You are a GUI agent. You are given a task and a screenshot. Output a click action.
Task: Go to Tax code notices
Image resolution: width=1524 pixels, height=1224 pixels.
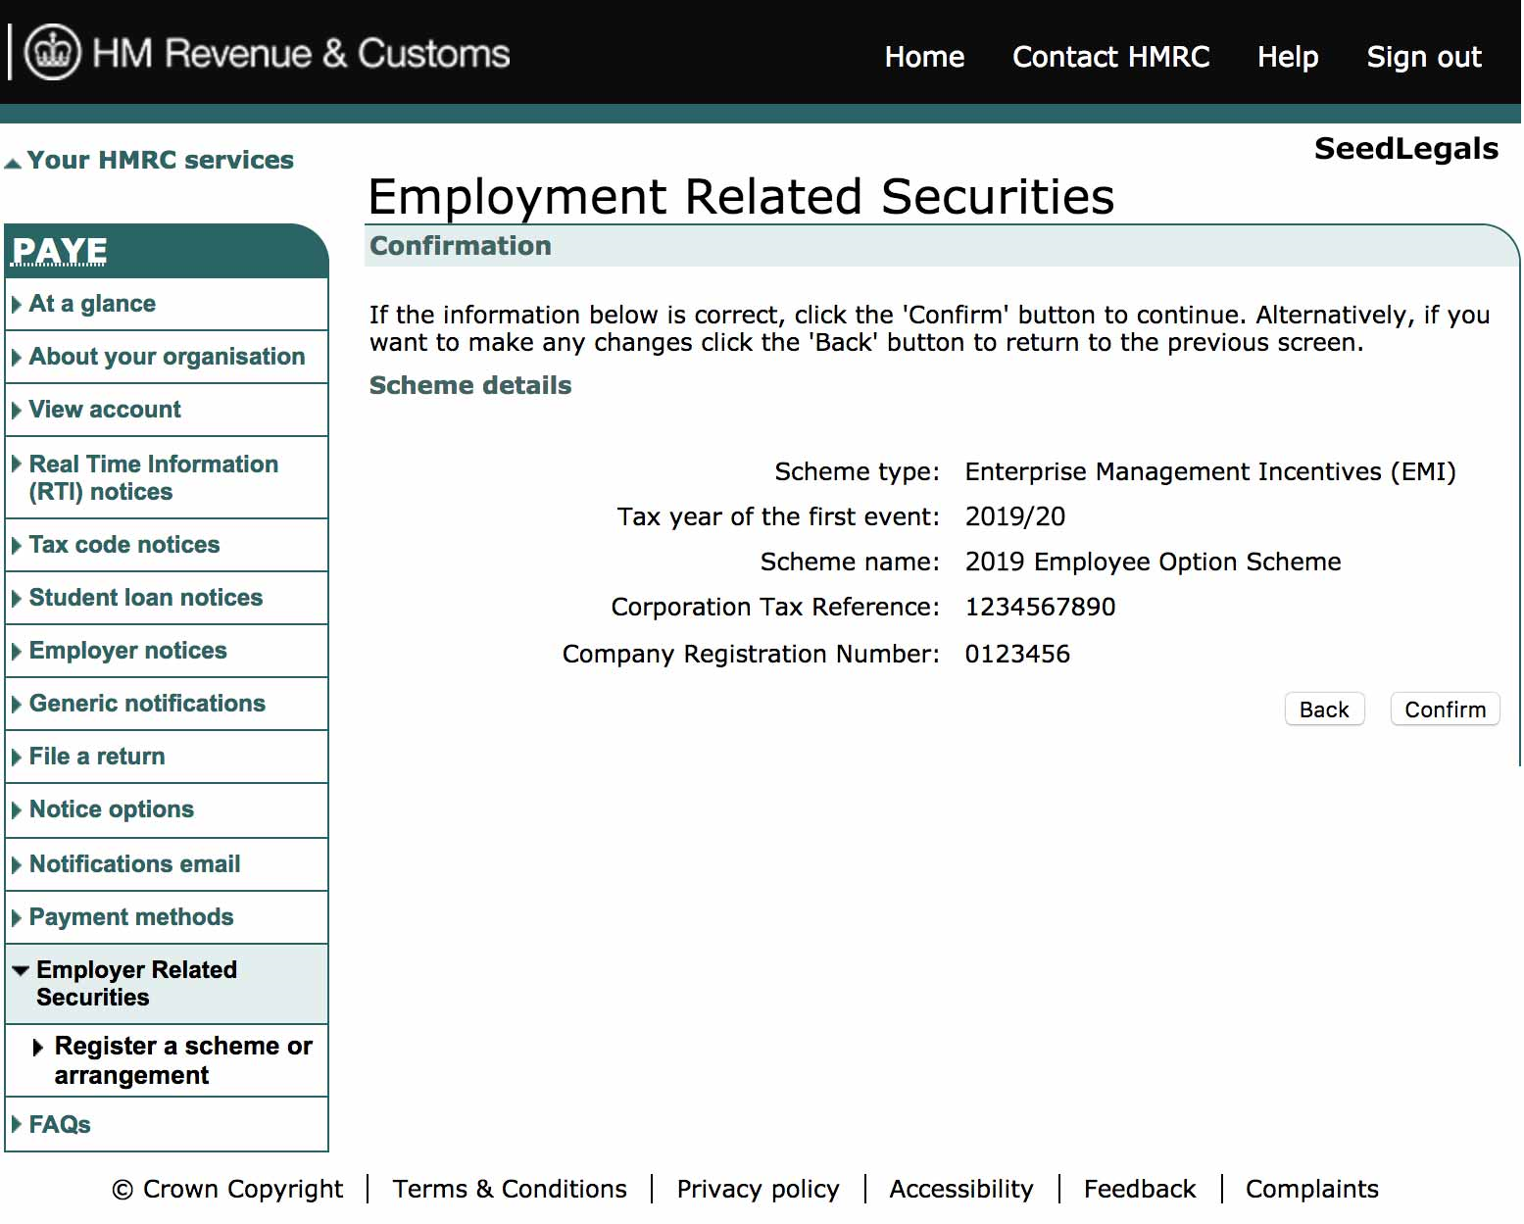(124, 545)
